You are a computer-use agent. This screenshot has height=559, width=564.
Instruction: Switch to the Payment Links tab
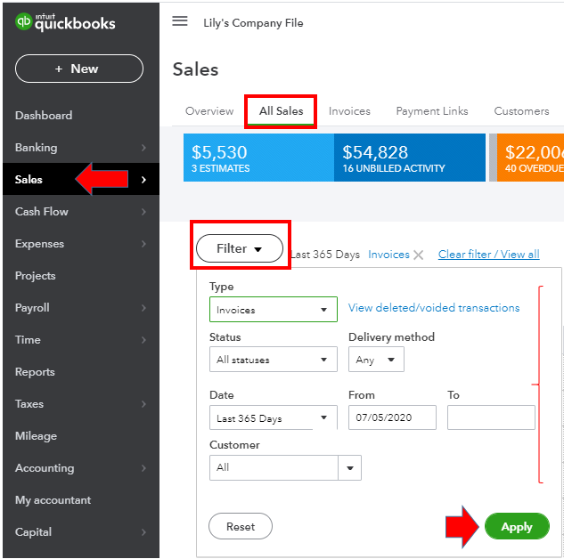(x=432, y=111)
